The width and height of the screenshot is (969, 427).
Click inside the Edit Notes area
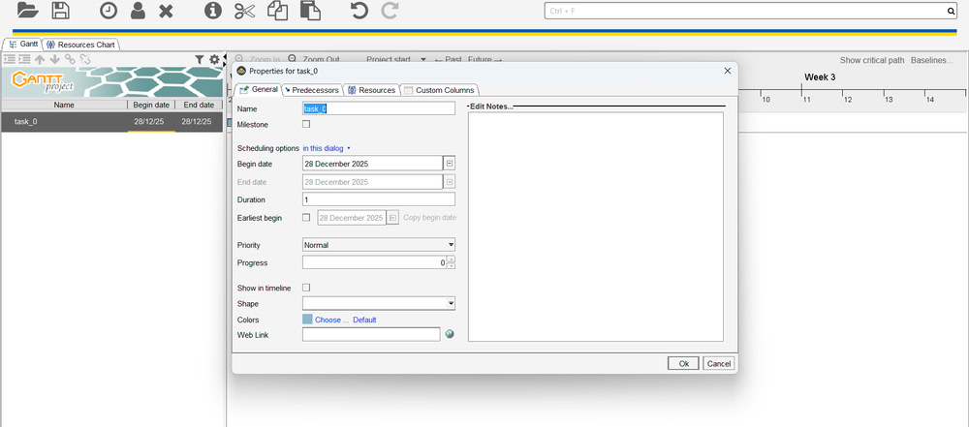[x=596, y=227]
